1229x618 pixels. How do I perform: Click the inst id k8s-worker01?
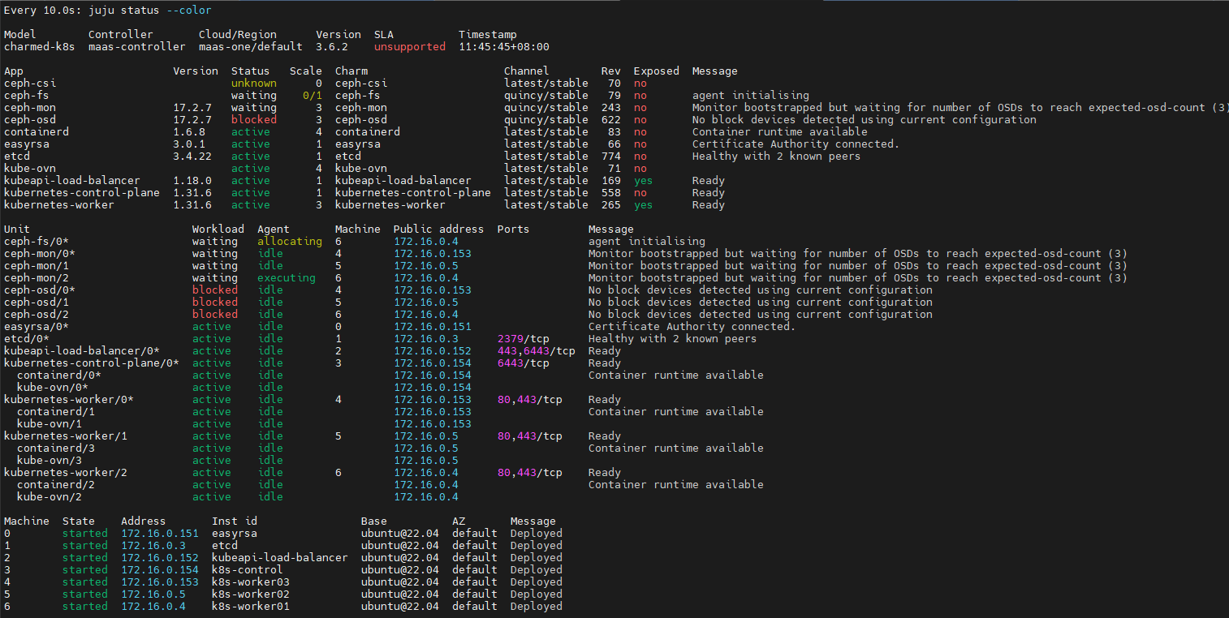[x=251, y=606]
